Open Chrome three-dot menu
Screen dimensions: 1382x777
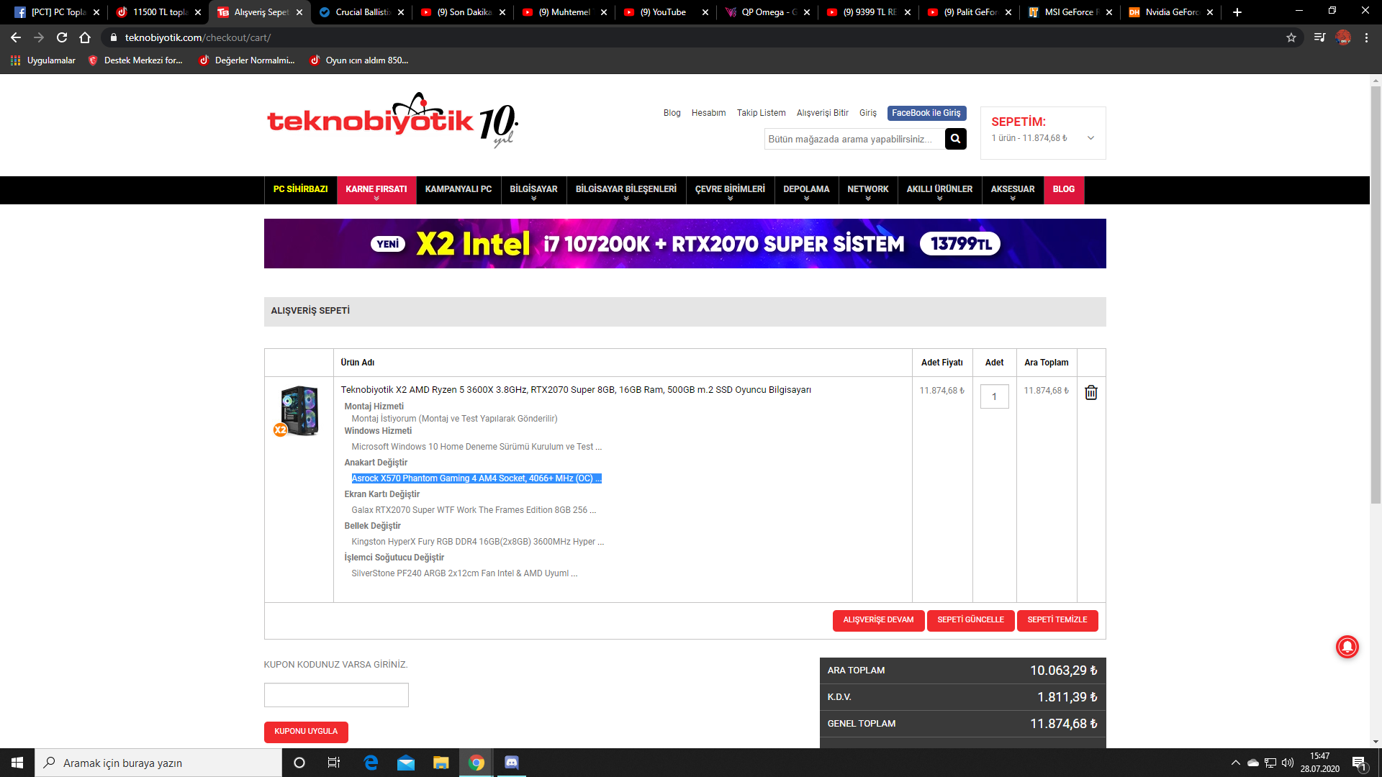(1366, 37)
